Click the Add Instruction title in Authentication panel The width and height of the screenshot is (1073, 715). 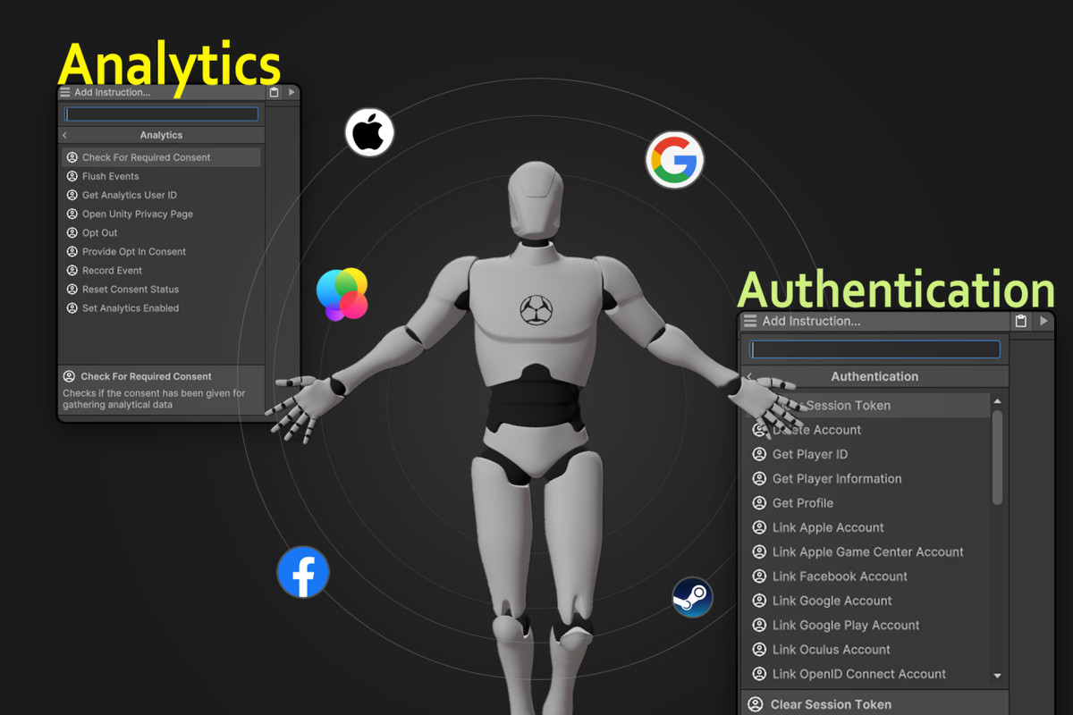coord(811,321)
